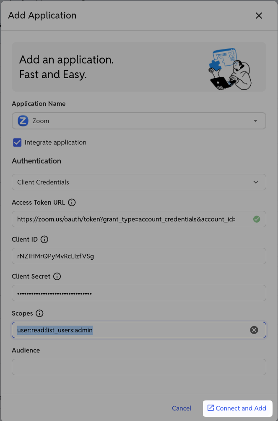Click the green checkmark in the URL field

point(257,219)
